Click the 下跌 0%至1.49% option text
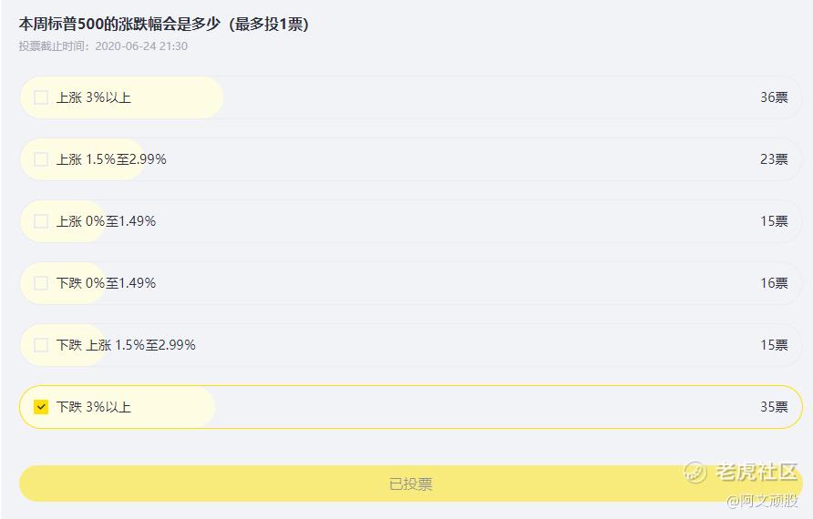This screenshot has width=813, height=519. click(x=107, y=283)
